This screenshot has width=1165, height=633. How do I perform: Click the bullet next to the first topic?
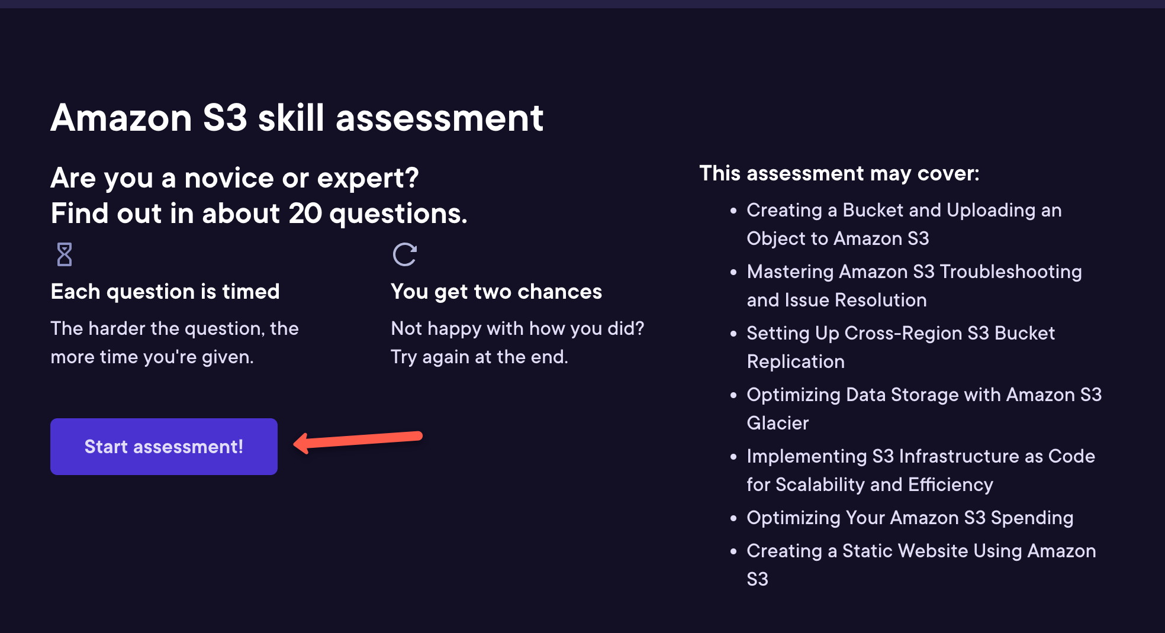733,211
